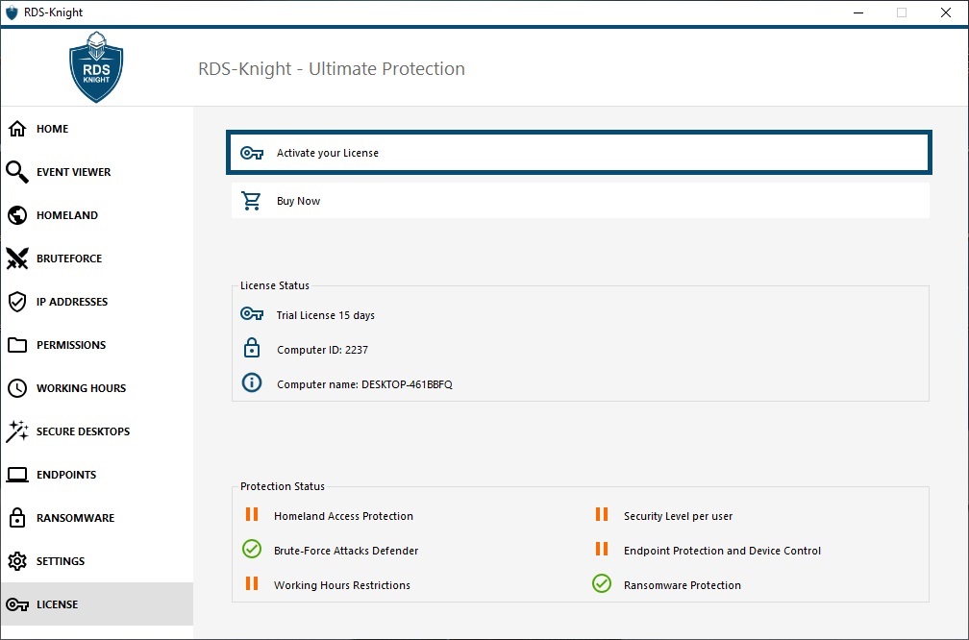Click Endpoint Protection and Device Control label

tap(723, 551)
